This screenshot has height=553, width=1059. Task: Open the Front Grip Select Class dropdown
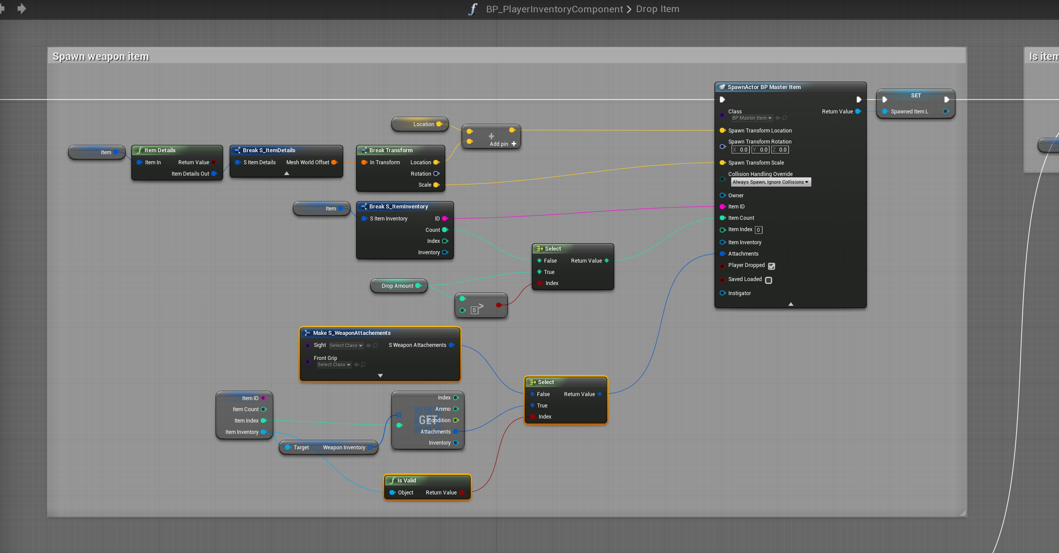pos(334,365)
